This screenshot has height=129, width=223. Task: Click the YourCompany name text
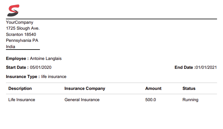coord(20,22)
